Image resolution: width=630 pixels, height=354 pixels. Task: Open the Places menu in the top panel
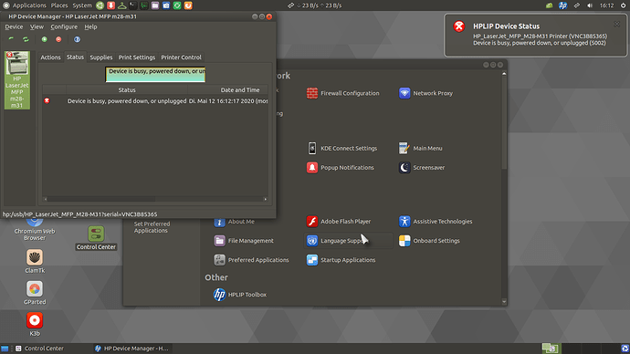(x=59, y=5)
